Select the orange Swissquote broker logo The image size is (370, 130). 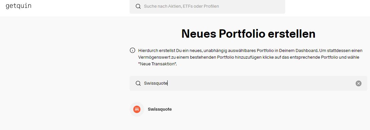pos(137,109)
